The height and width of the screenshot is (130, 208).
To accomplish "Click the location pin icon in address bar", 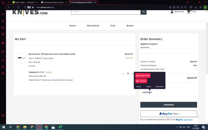I will pos(25,7).
